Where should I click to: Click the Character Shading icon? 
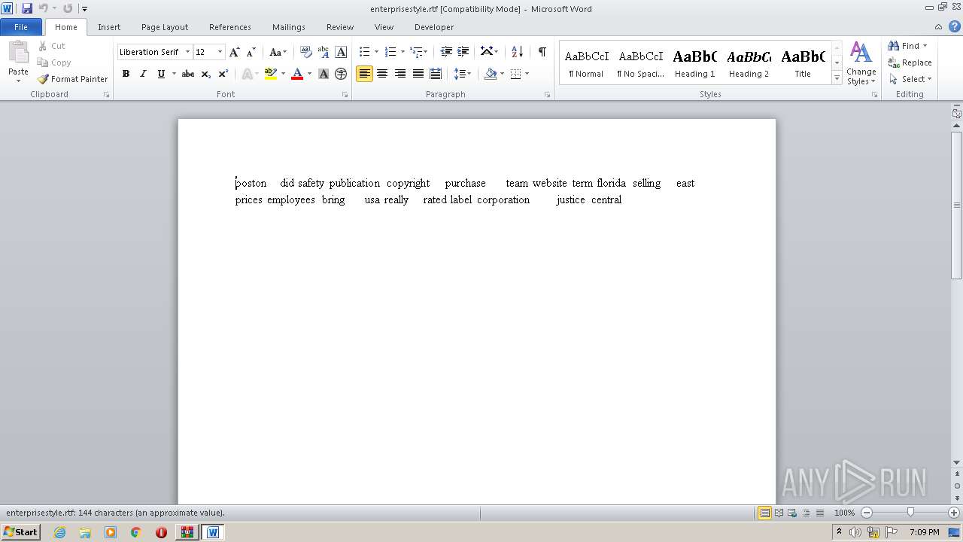tap(324, 74)
